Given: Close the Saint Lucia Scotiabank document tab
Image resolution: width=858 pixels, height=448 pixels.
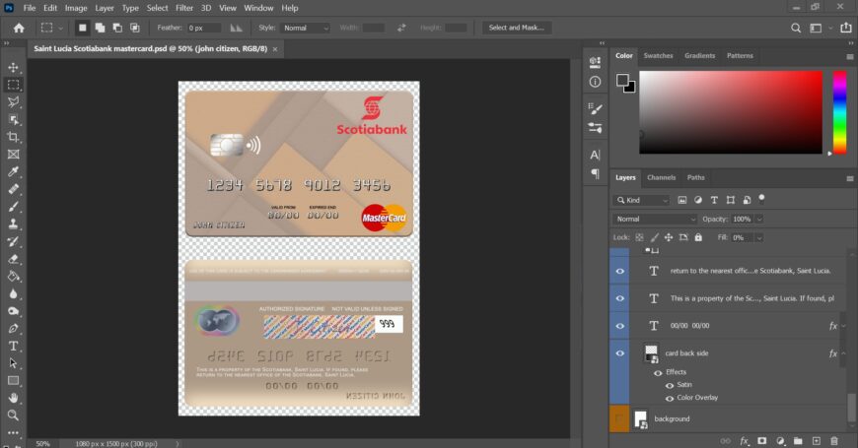Looking at the screenshot, I should [x=275, y=49].
